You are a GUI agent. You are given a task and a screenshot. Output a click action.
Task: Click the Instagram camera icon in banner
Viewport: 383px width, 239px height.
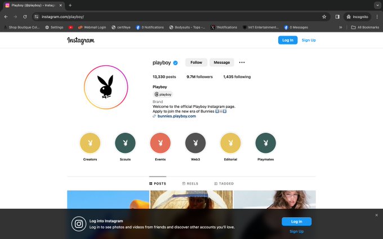(79, 224)
